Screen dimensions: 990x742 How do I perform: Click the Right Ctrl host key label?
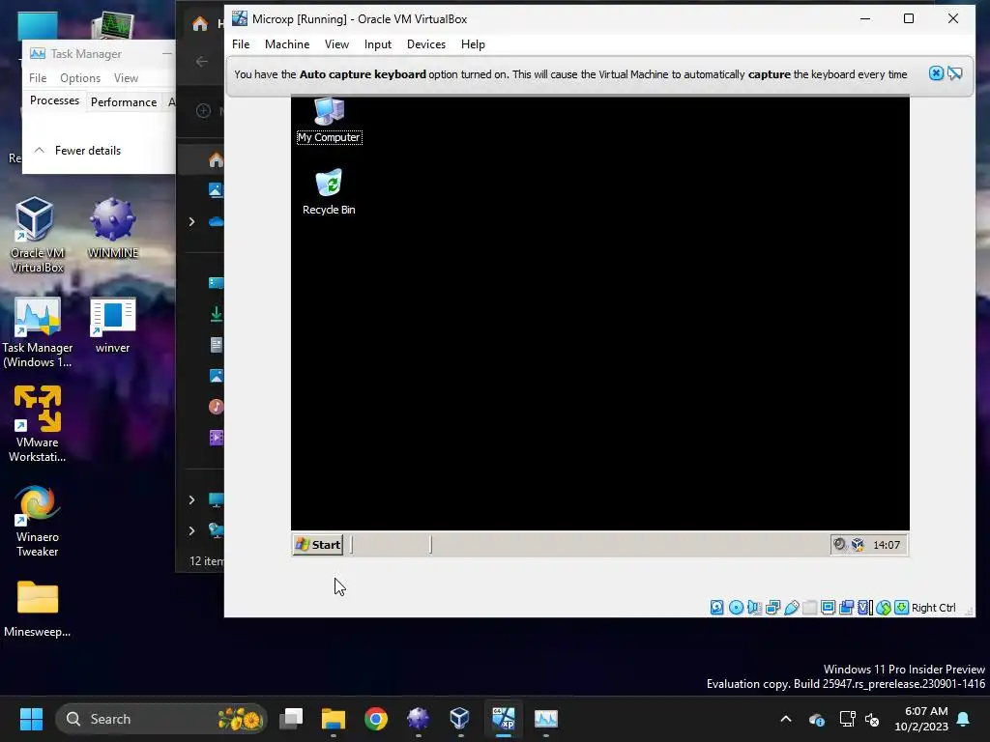(x=933, y=608)
